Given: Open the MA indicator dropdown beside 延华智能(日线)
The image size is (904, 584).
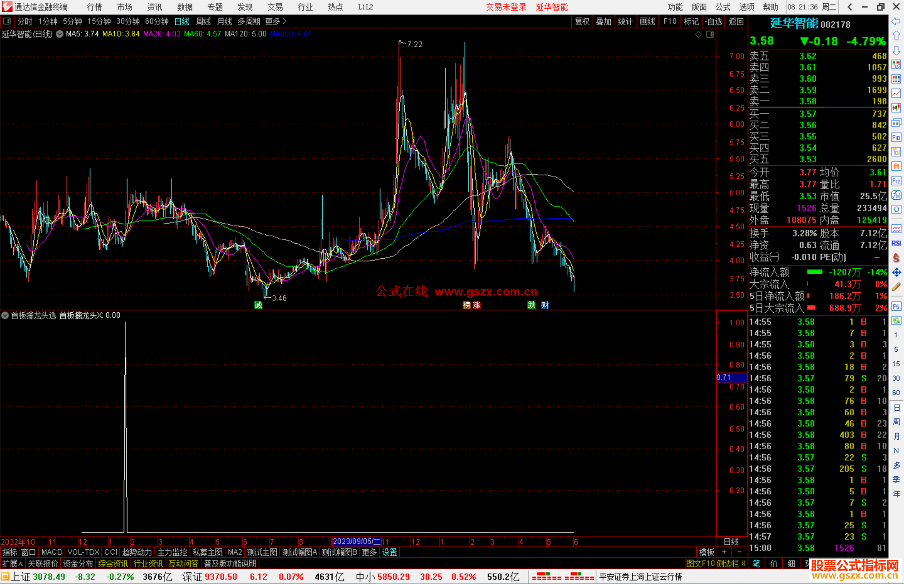Looking at the screenshot, I should (60, 34).
